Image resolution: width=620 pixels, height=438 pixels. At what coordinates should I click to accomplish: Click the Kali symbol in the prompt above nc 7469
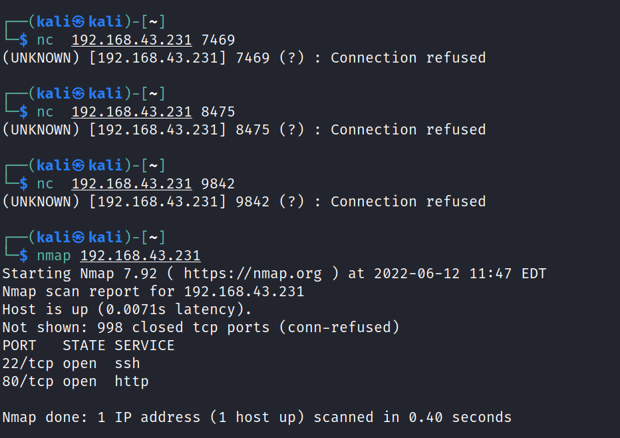(x=79, y=21)
